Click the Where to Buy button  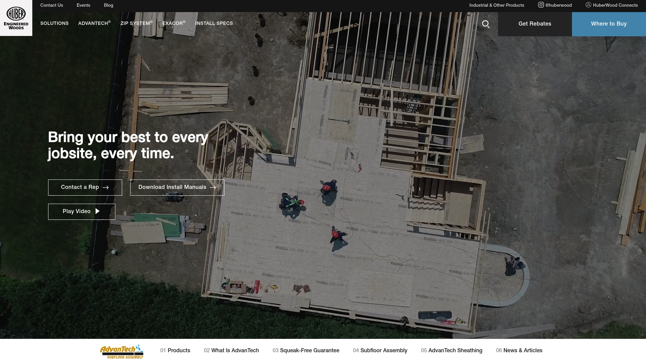coord(609,24)
